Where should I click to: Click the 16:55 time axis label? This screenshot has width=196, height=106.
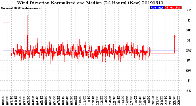point(127,100)
